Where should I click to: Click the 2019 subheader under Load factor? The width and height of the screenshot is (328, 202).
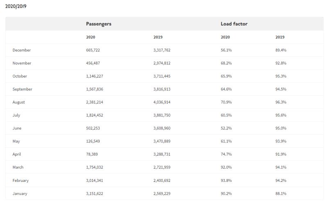(280, 37)
